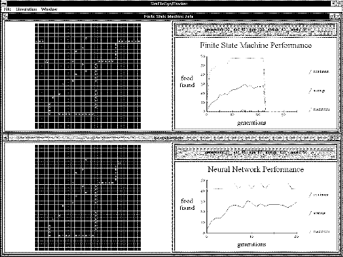The height and width of the screenshot is (257, 343).
Task: Click the status bar above Finite State Machine chart
Action: click(x=255, y=30)
